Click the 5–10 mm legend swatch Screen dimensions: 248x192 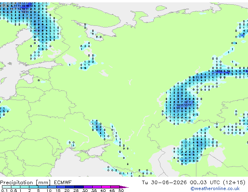tap(43, 187)
